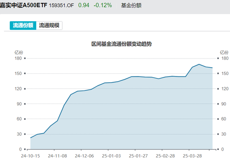Click the 25-01-27 x-axis date label

pos(138,156)
